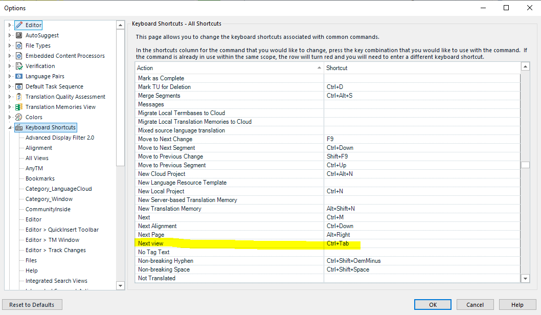Click the Editor pencil icon in tree
Screen dimensions: 541x315
click(19, 25)
